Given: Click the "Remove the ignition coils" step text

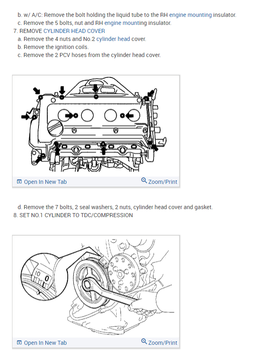Looking at the screenshot, I should (x=53, y=47).
